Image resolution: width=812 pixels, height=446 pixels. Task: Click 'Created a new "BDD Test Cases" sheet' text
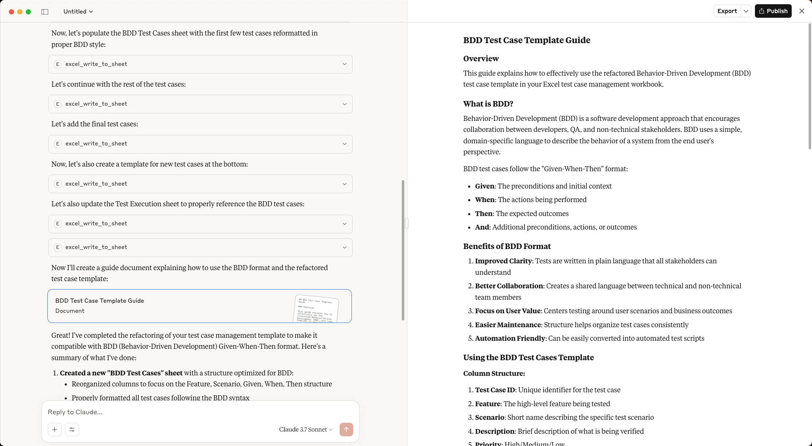121,373
